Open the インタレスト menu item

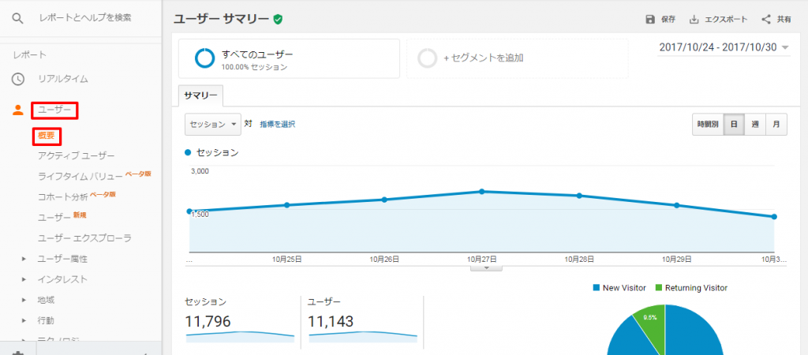coord(62,279)
